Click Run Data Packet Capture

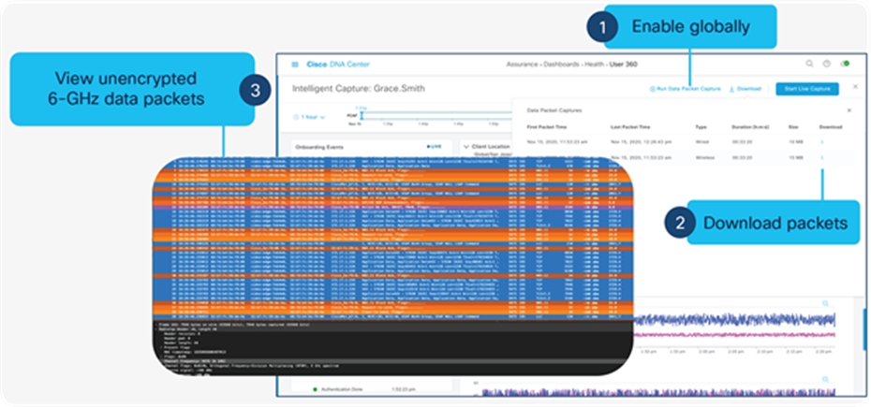click(685, 89)
